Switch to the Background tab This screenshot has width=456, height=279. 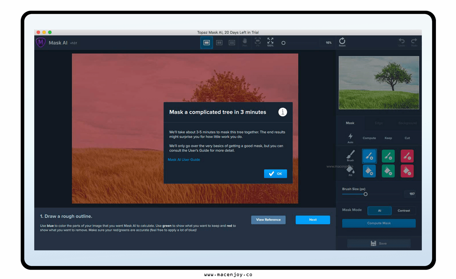(x=407, y=123)
